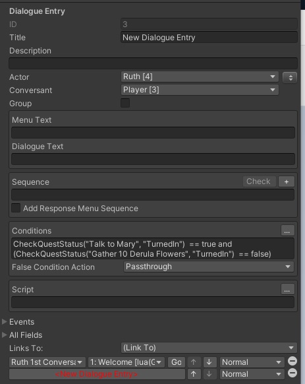The image size is (305, 384).
Task: Open the Conversant dropdown showing Player [3]
Action: 200,90
